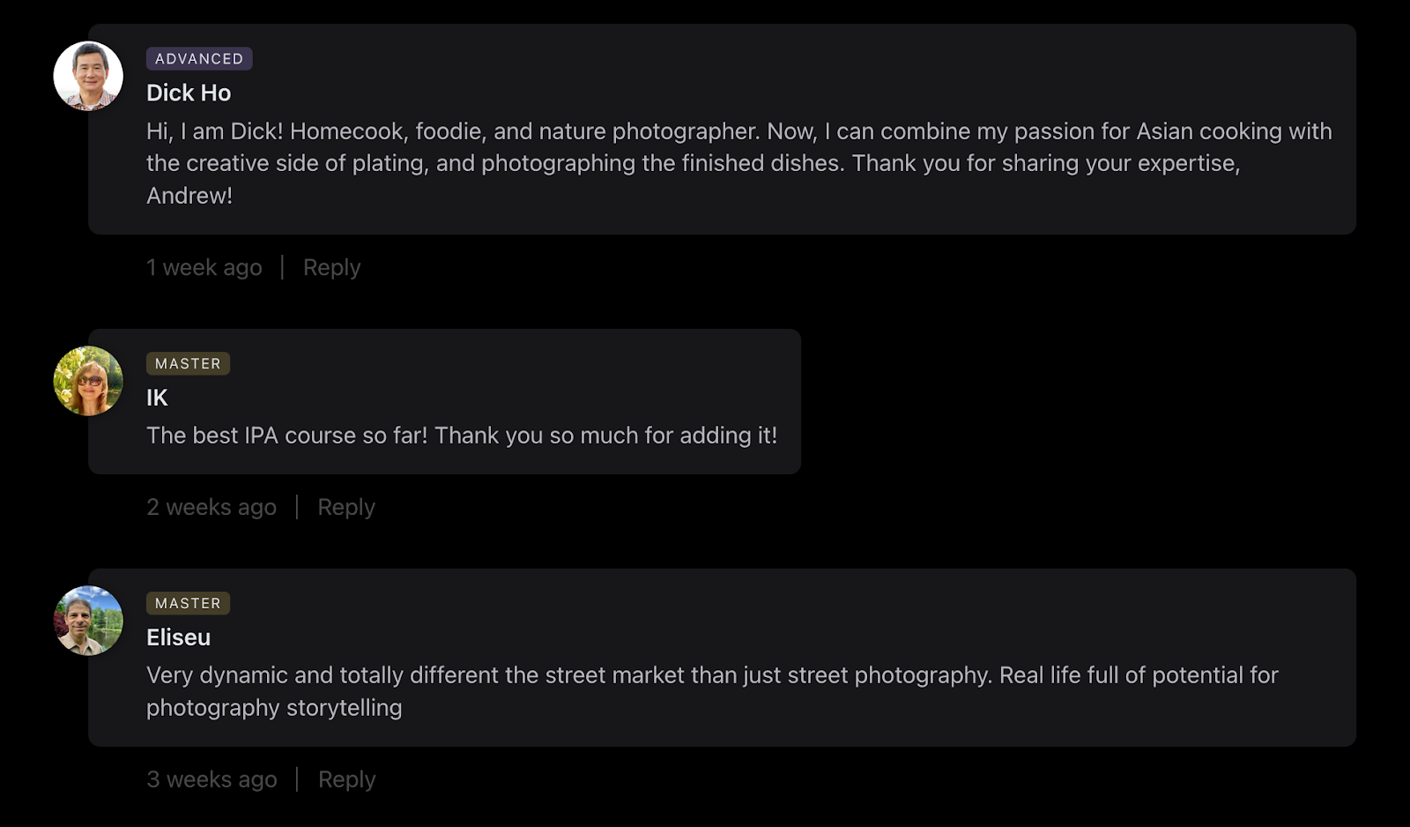Viewport: 1410px width, 827px height.
Task: Reply to IK's IPA course comment
Action: 346,507
